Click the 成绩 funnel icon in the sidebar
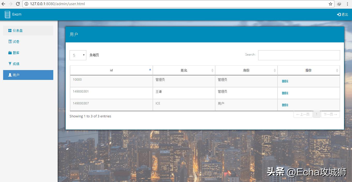This screenshot has width=352, height=182. 10,64
